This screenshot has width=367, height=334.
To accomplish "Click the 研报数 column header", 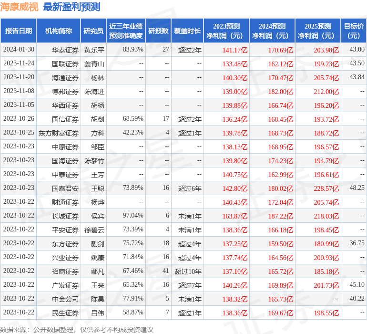I will tap(158, 31).
